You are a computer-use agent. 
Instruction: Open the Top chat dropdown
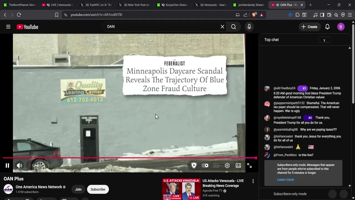click(x=272, y=40)
